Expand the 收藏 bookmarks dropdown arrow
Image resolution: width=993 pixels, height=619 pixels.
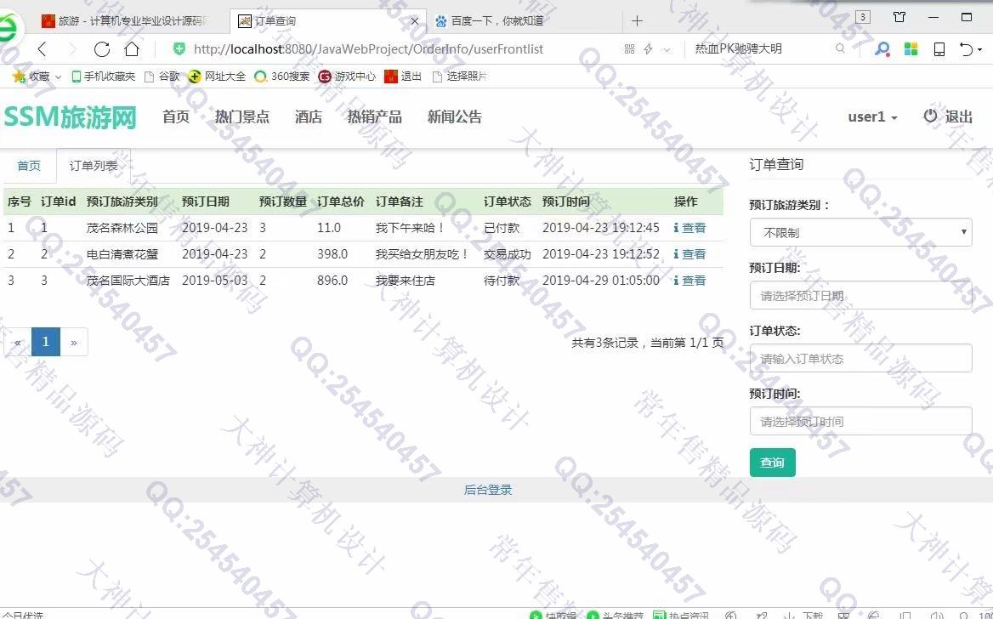pyautogui.click(x=58, y=77)
